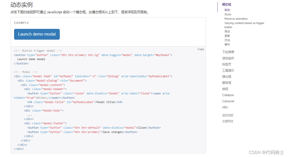
Task: Go to 方法 subsection
Action: tap(227, 40)
